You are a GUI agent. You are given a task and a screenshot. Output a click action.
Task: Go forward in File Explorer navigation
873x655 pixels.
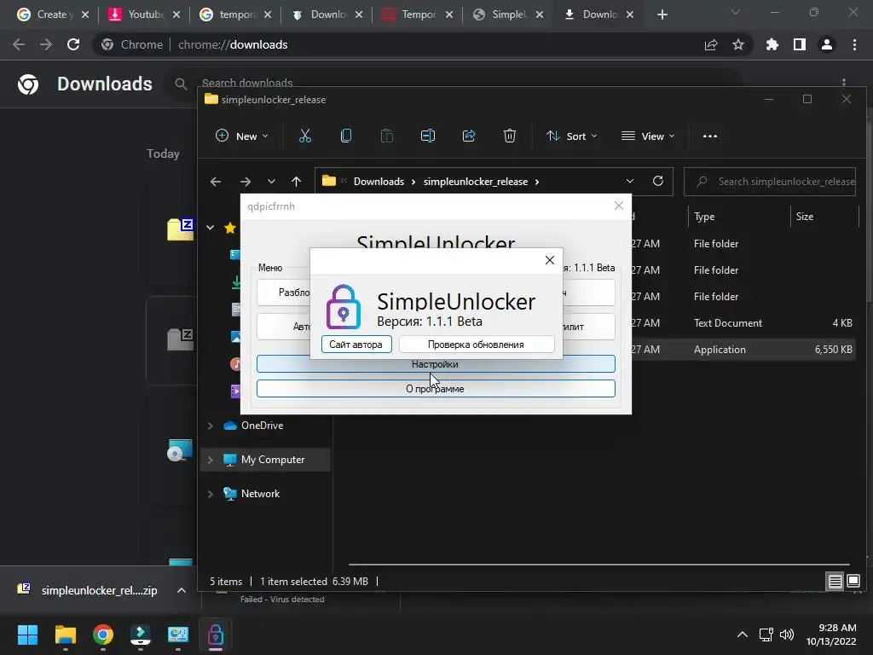pos(245,182)
